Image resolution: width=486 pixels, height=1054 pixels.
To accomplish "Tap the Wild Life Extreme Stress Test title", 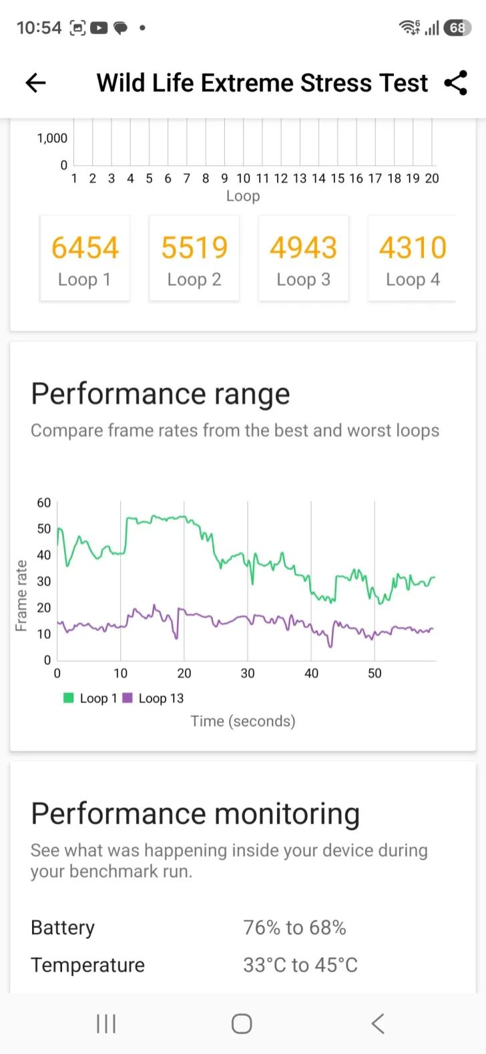I will 262,83.
